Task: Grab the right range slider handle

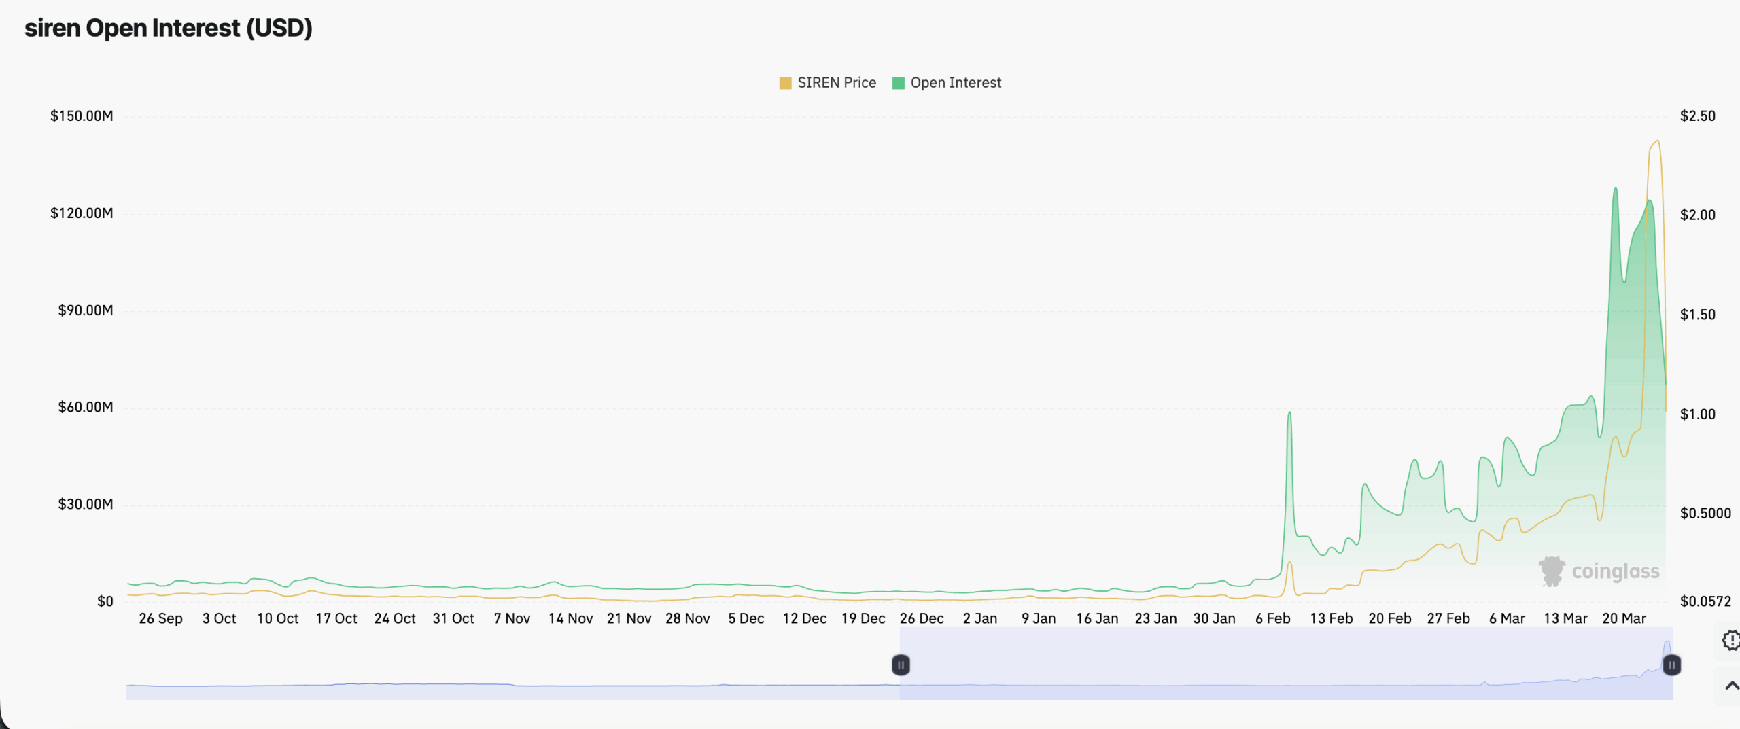Action: pos(1671,664)
